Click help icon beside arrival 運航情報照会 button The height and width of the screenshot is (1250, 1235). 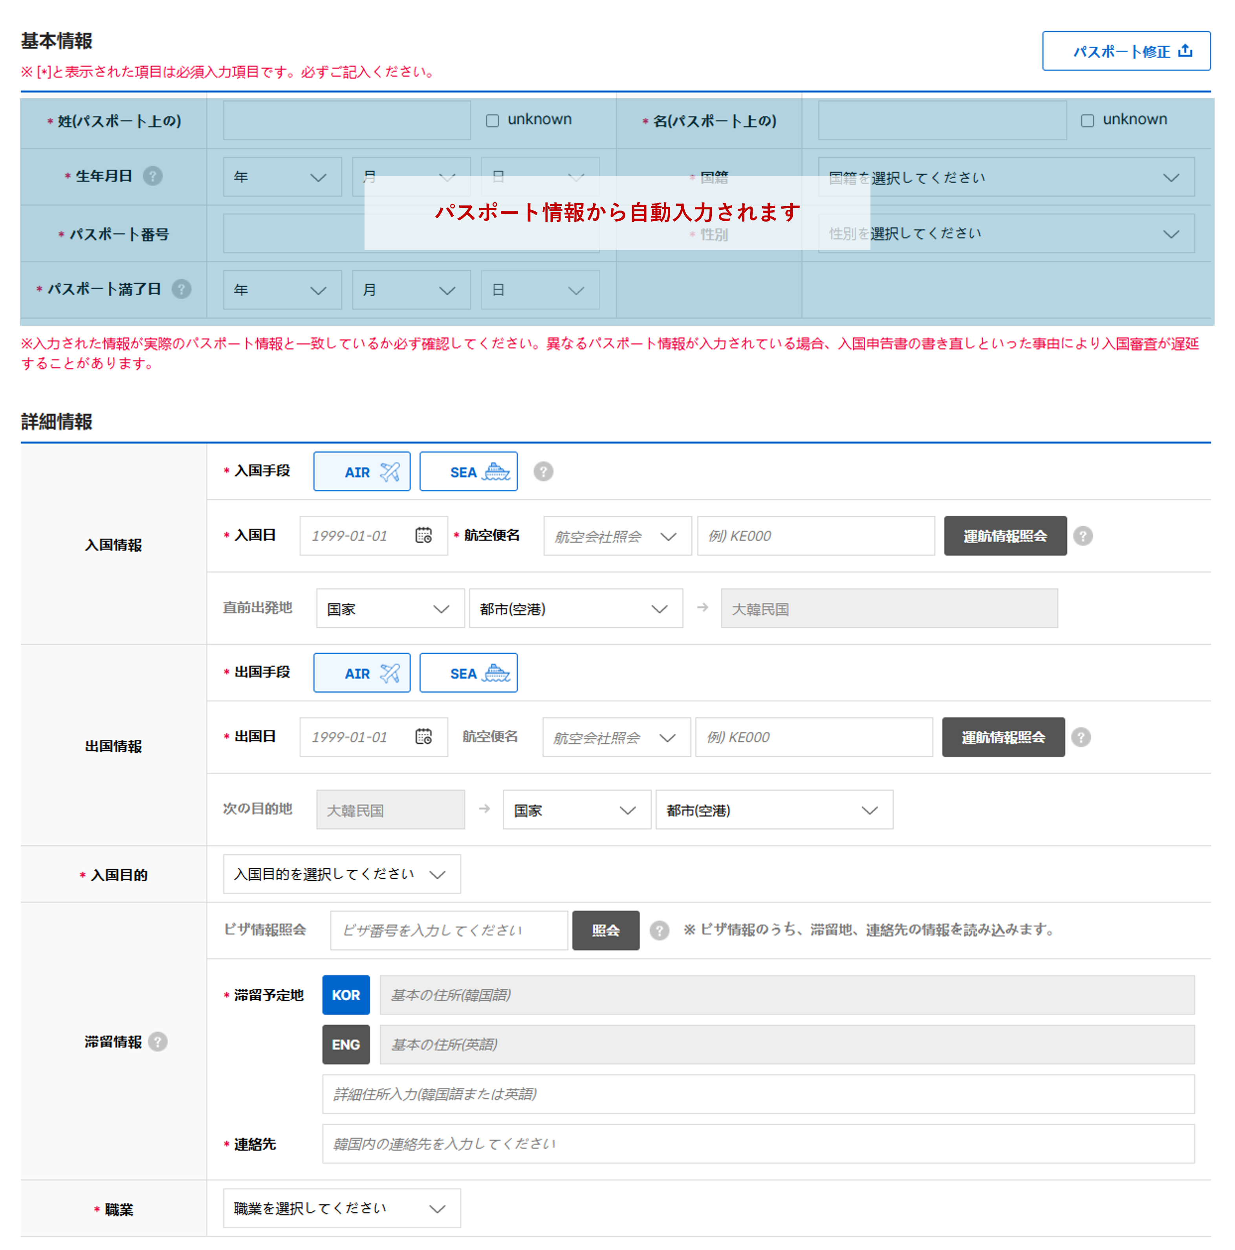coord(1082,536)
